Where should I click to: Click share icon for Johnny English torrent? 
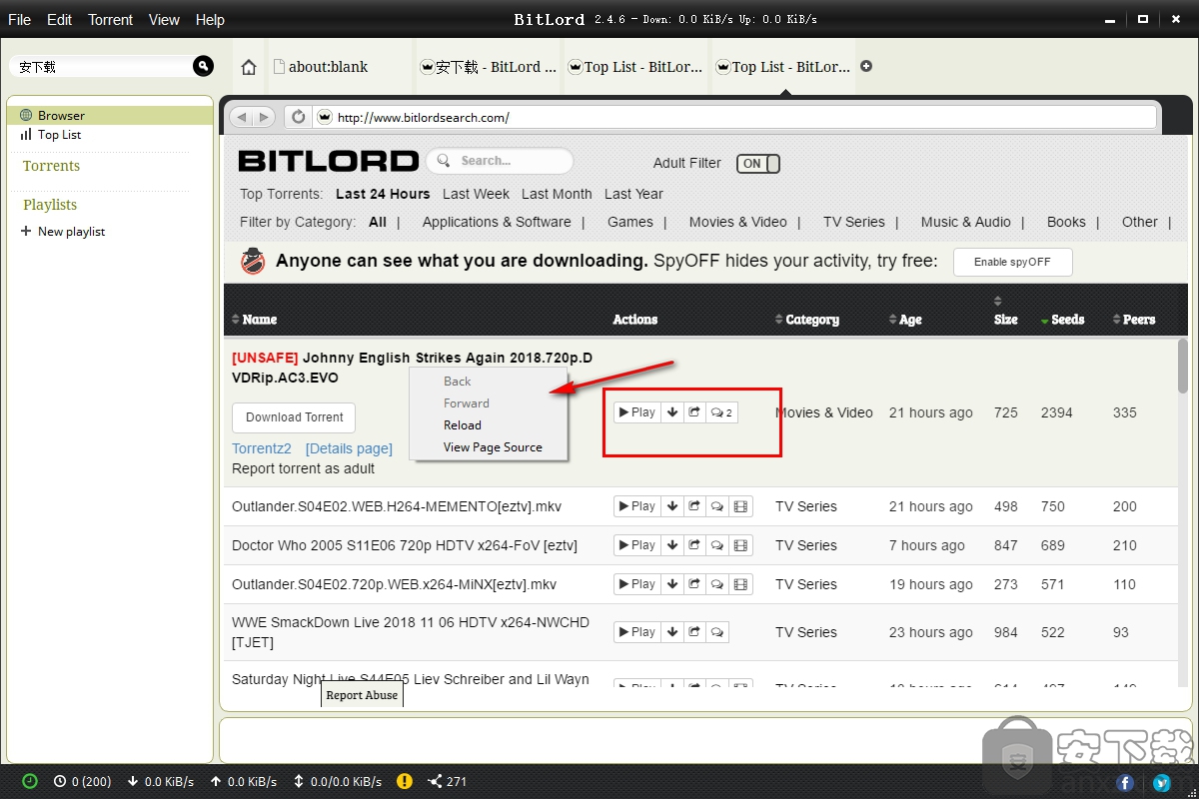[694, 412]
